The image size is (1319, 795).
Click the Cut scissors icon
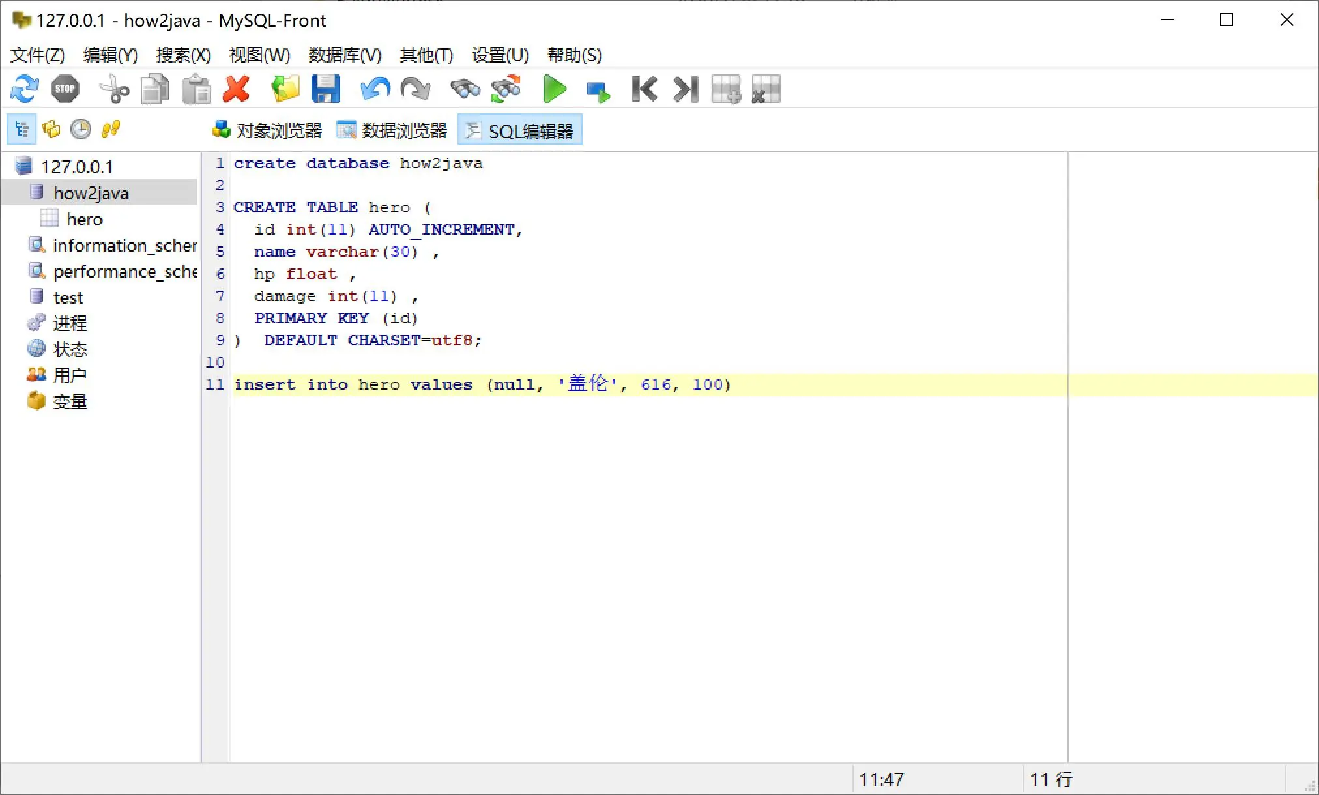pyautogui.click(x=113, y=89)
